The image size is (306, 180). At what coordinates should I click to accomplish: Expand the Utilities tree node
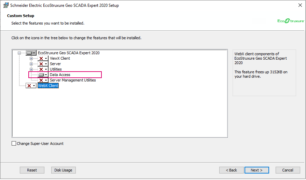(x=31, y=70)
